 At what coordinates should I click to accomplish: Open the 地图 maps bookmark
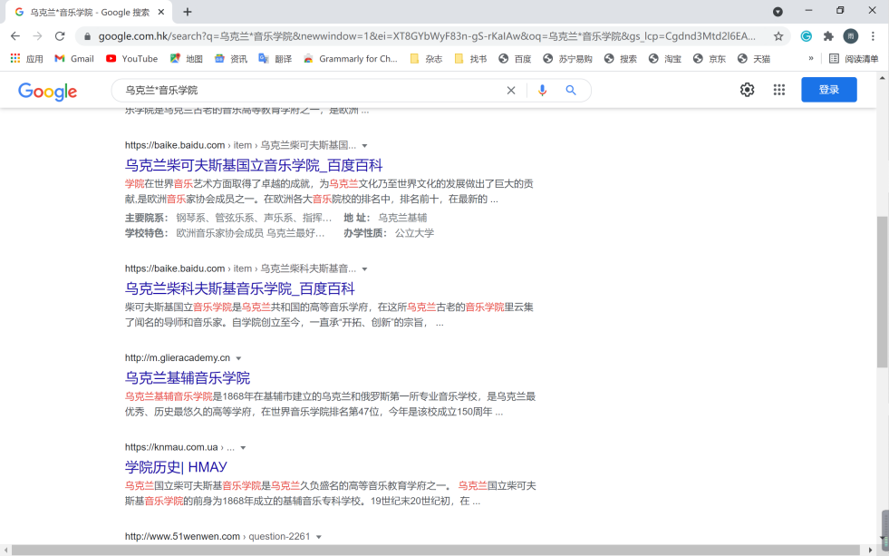pyautogui.click(x=187, y=58)
